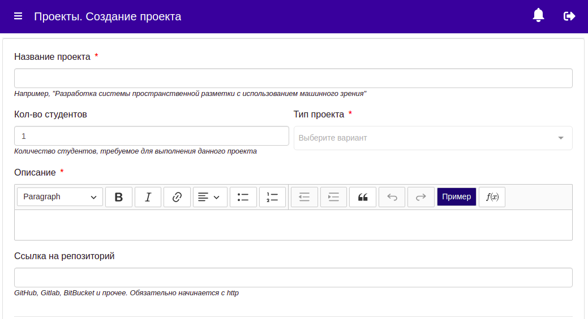Focus the Ссылка на репозиторий field
Image resolution: width=588 pixels, height=319 pixels.
[x=293, y=277]
